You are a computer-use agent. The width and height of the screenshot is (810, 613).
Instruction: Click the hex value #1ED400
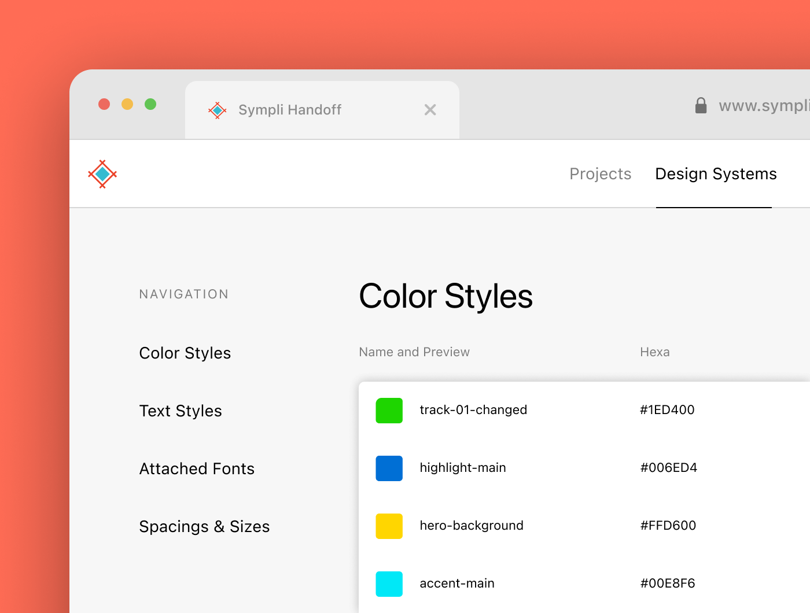pyautogui.click(x=667, y=410)
